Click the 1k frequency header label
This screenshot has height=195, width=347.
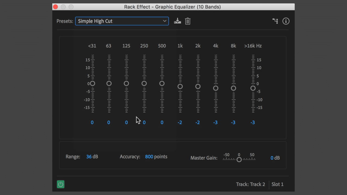(x=180, y=46)
